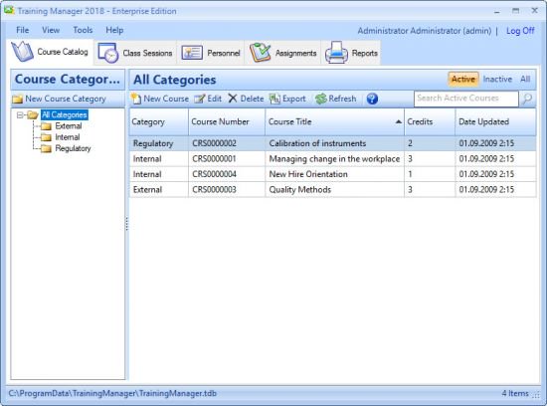Click the New Course document icon

pos(136,99)
